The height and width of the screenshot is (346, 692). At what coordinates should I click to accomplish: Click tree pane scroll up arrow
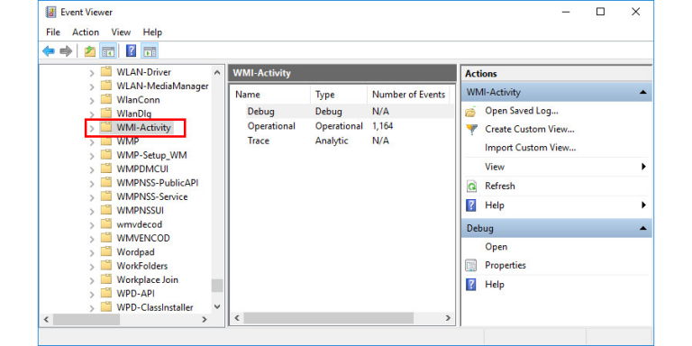216,72
